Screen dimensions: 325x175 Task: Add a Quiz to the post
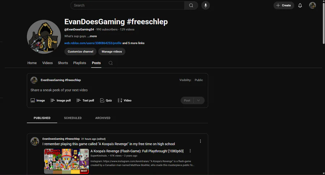click(106, 101)
